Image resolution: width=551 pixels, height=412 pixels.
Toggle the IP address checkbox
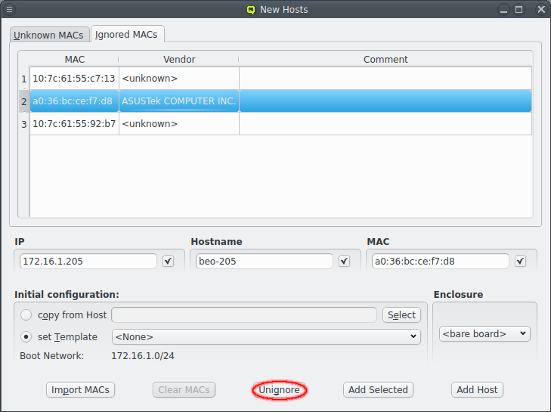pos(168,261)
